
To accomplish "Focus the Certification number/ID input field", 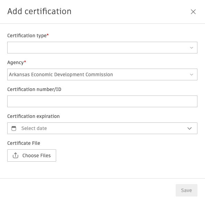I will click(102, 101).
